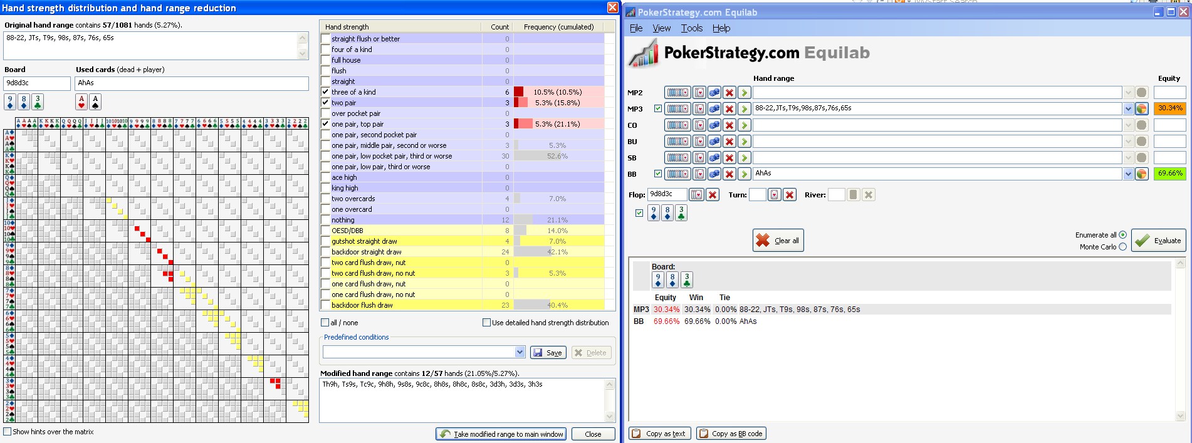Viewport: 1192px width, 443px height.
Task: Uncheck three of a kind hand strength
Action: point(325,91)
